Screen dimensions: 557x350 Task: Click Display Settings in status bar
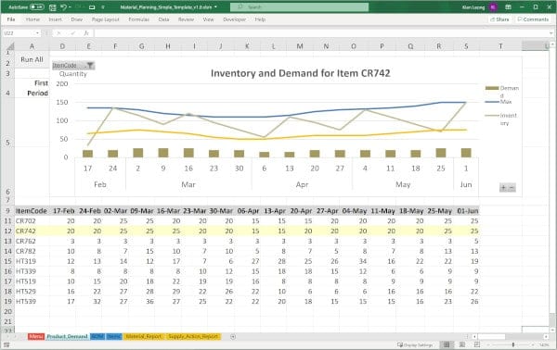tap(415, 344)
